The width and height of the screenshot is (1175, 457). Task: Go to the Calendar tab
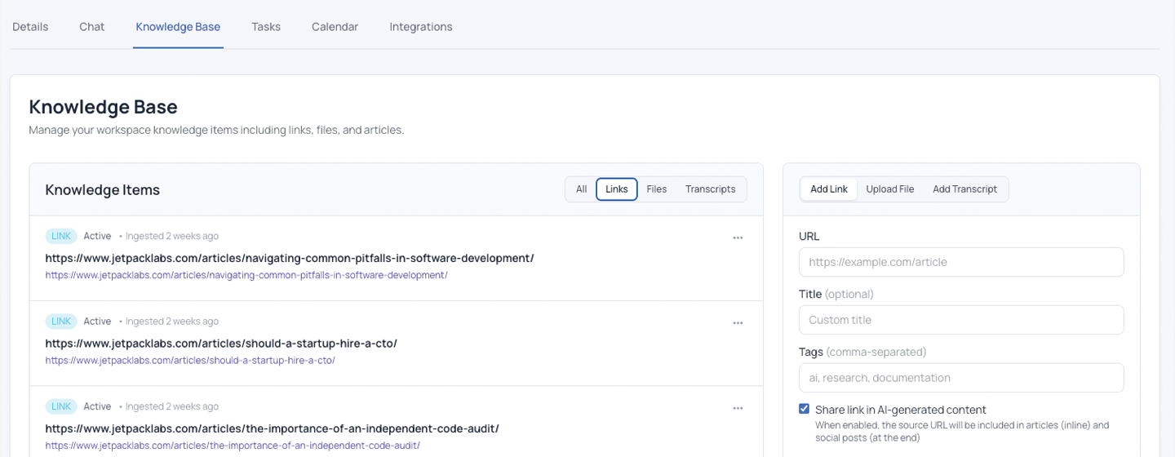coord(335,26)
